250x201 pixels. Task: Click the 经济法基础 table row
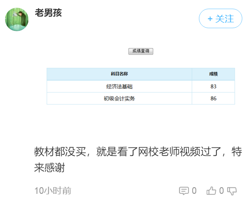click(x=141, y=87)
